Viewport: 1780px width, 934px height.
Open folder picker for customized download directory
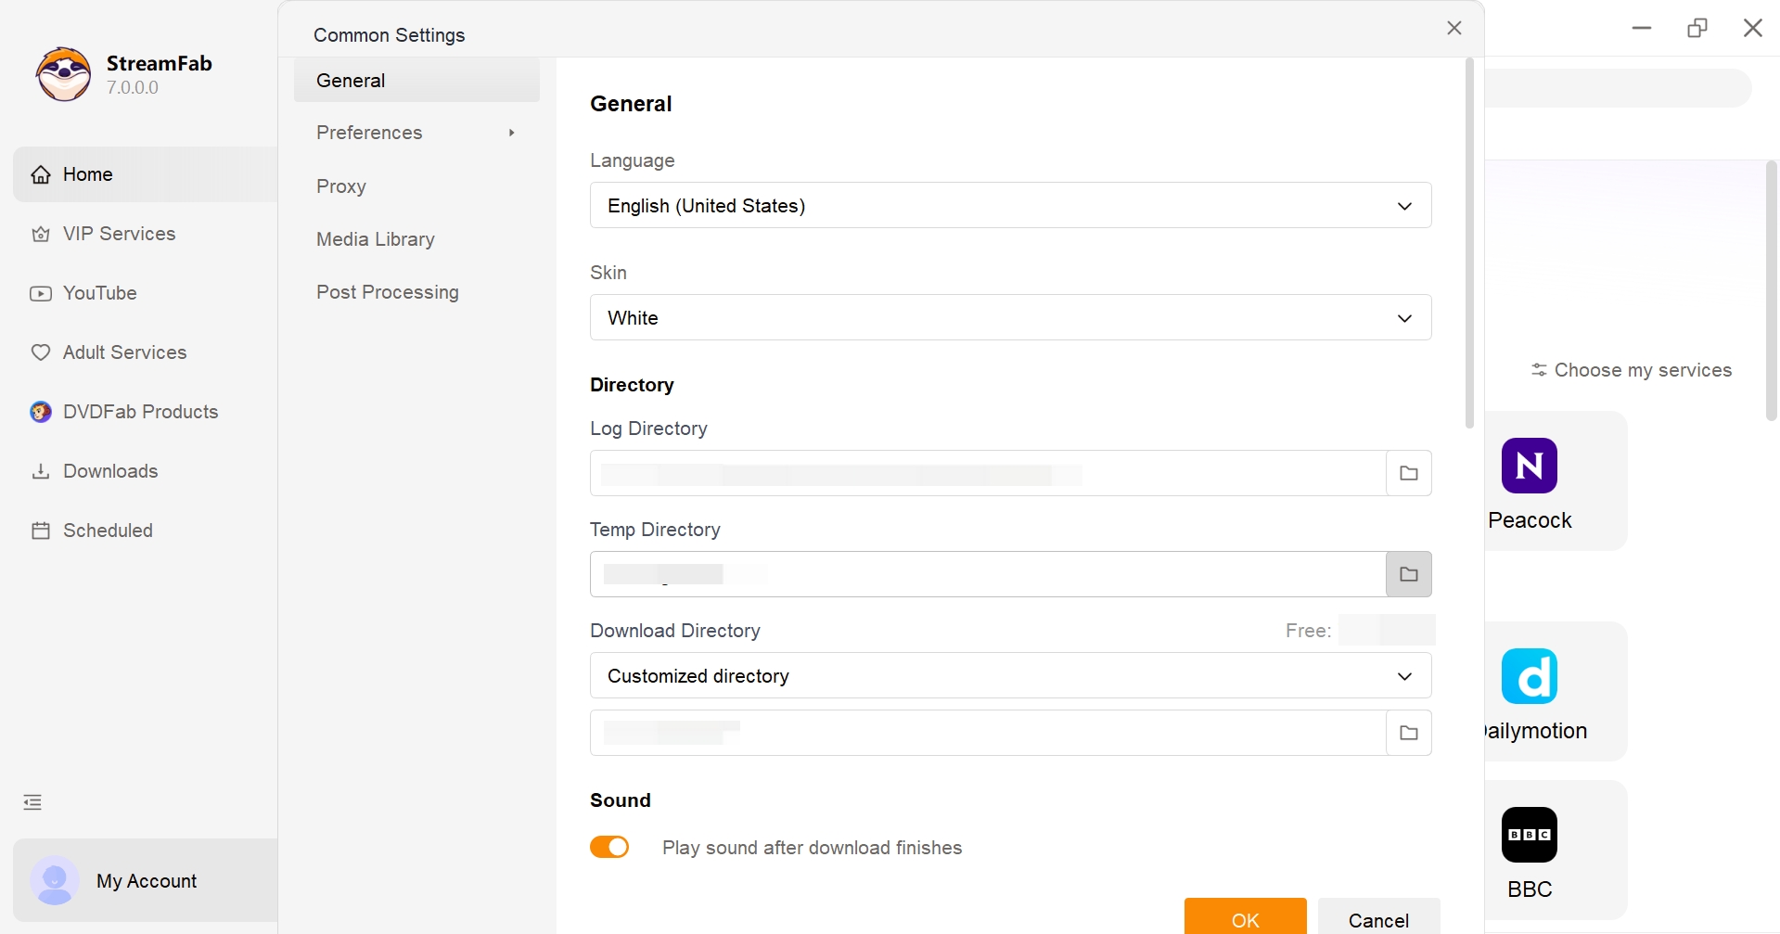1408,733
